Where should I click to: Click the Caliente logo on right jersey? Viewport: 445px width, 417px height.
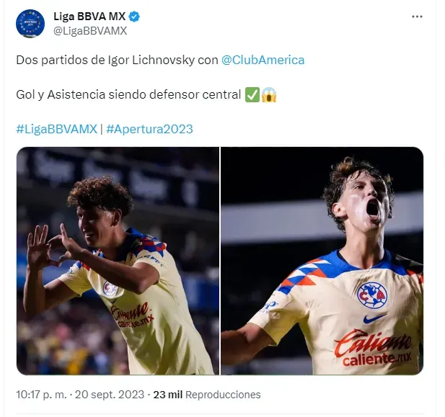(x=374, y=348)
